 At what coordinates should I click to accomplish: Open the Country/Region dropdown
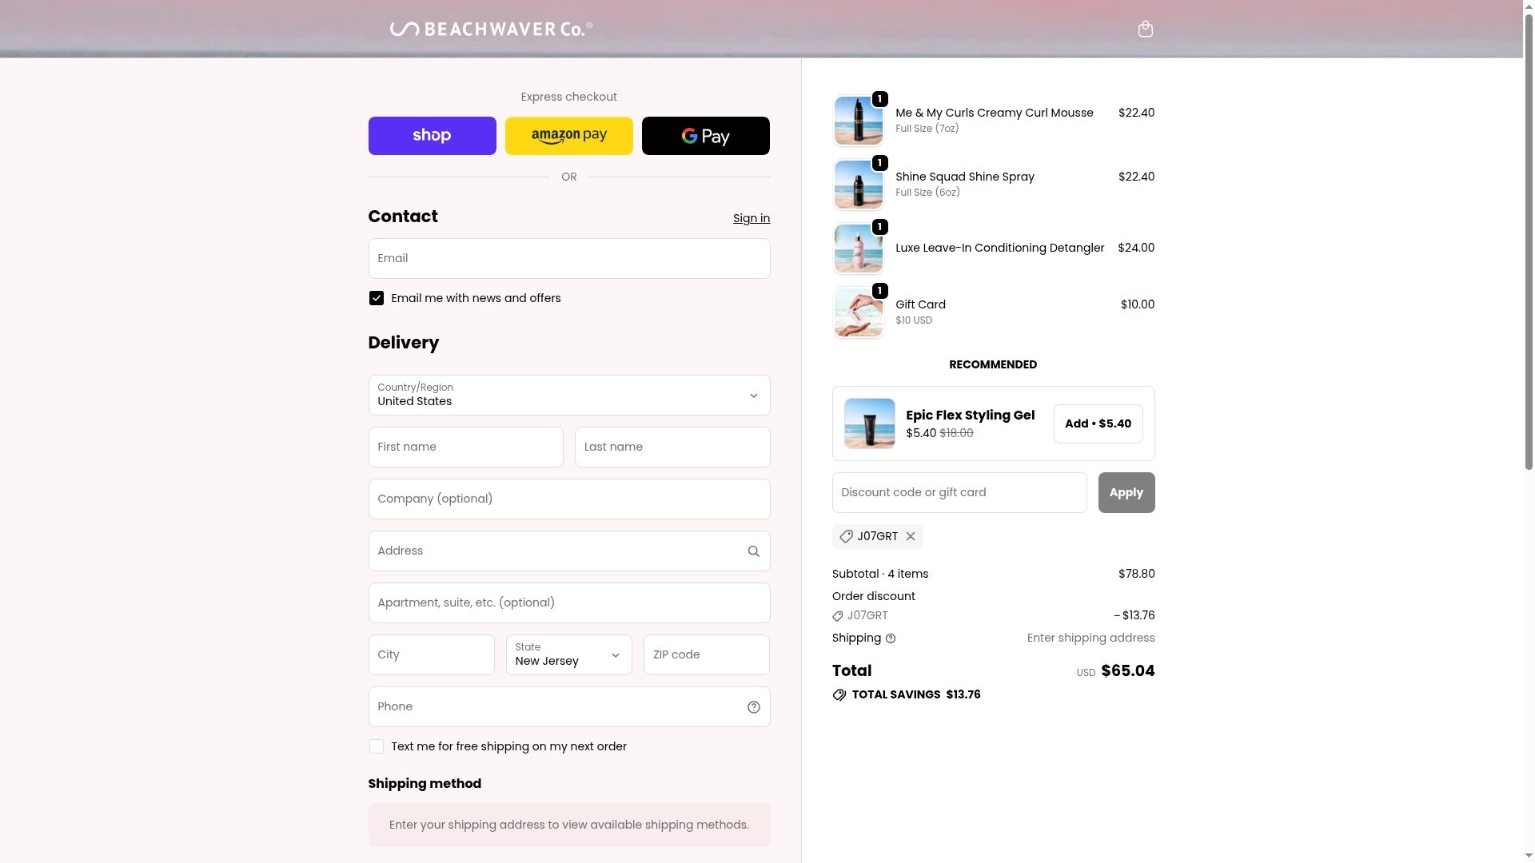(568, 396)
